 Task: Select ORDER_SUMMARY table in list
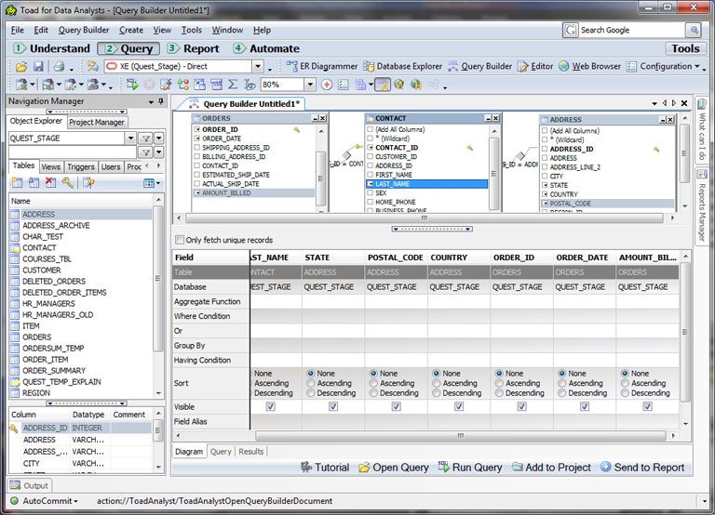click(54, 371)
